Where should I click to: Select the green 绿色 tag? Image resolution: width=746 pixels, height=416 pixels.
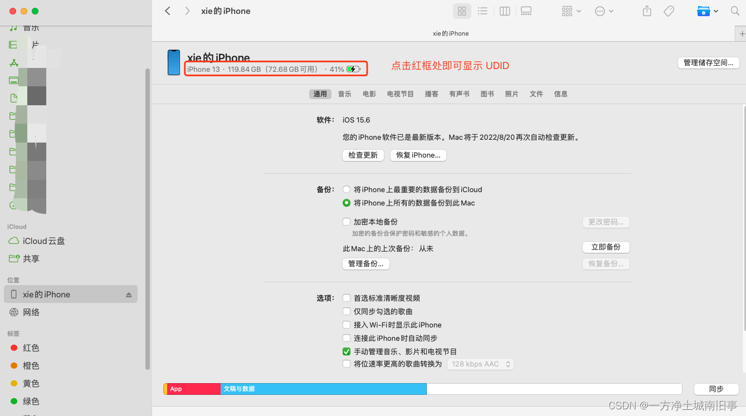point(25,402)
